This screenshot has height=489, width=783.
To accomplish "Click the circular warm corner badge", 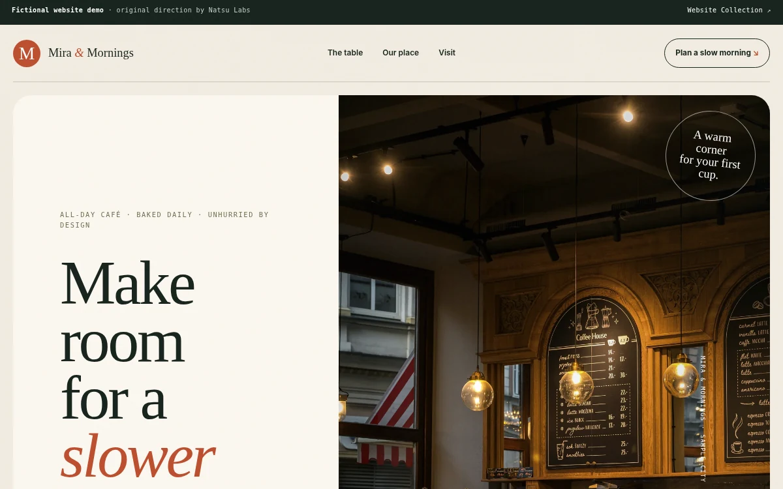I will 711,156.
